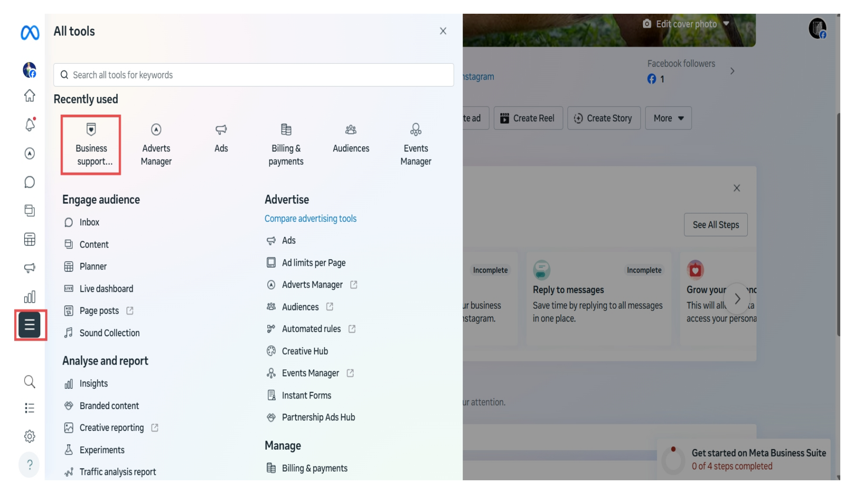Open Creative reporting tool
Image resolution: width=854 pixels, height=494 pixels.
pos(111,428)
